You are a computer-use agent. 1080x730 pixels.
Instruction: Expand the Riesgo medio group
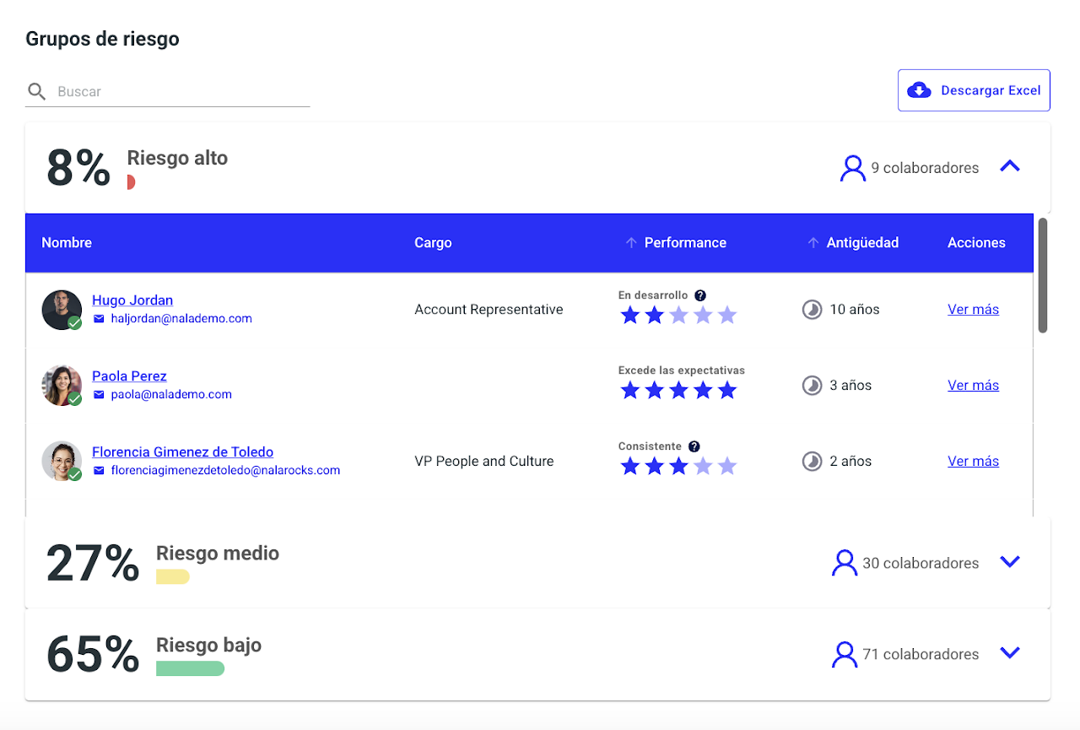[x=1010, y=562]
